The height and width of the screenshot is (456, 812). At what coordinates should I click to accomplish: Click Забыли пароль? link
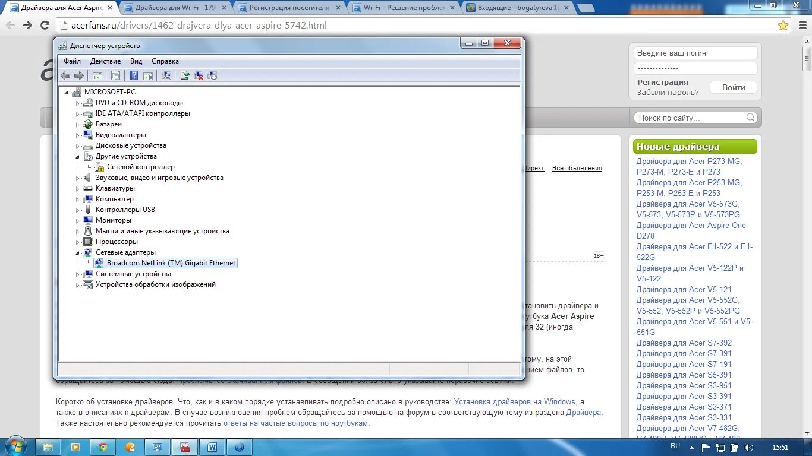point(668,93)
